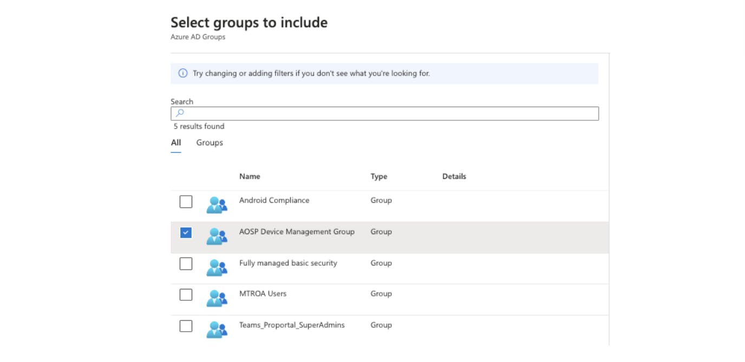
Task: Click the Details column header
Action: point(454,176)
